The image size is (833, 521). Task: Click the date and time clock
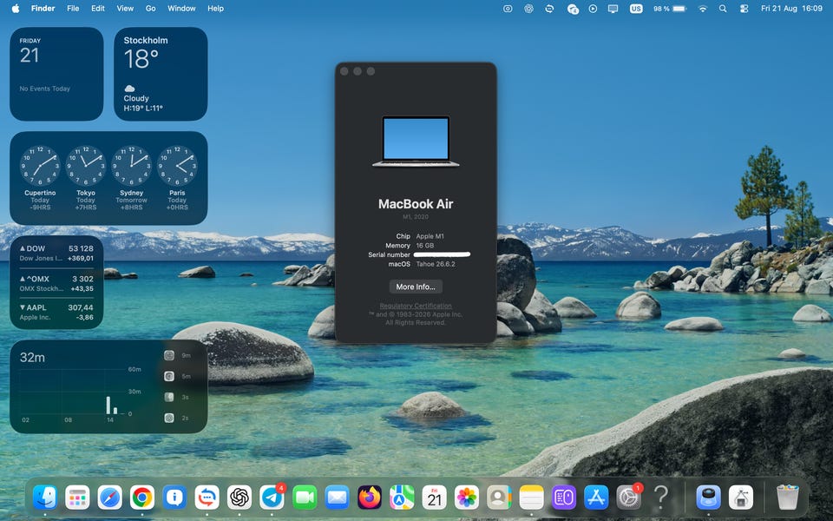(x=791, y=9)
